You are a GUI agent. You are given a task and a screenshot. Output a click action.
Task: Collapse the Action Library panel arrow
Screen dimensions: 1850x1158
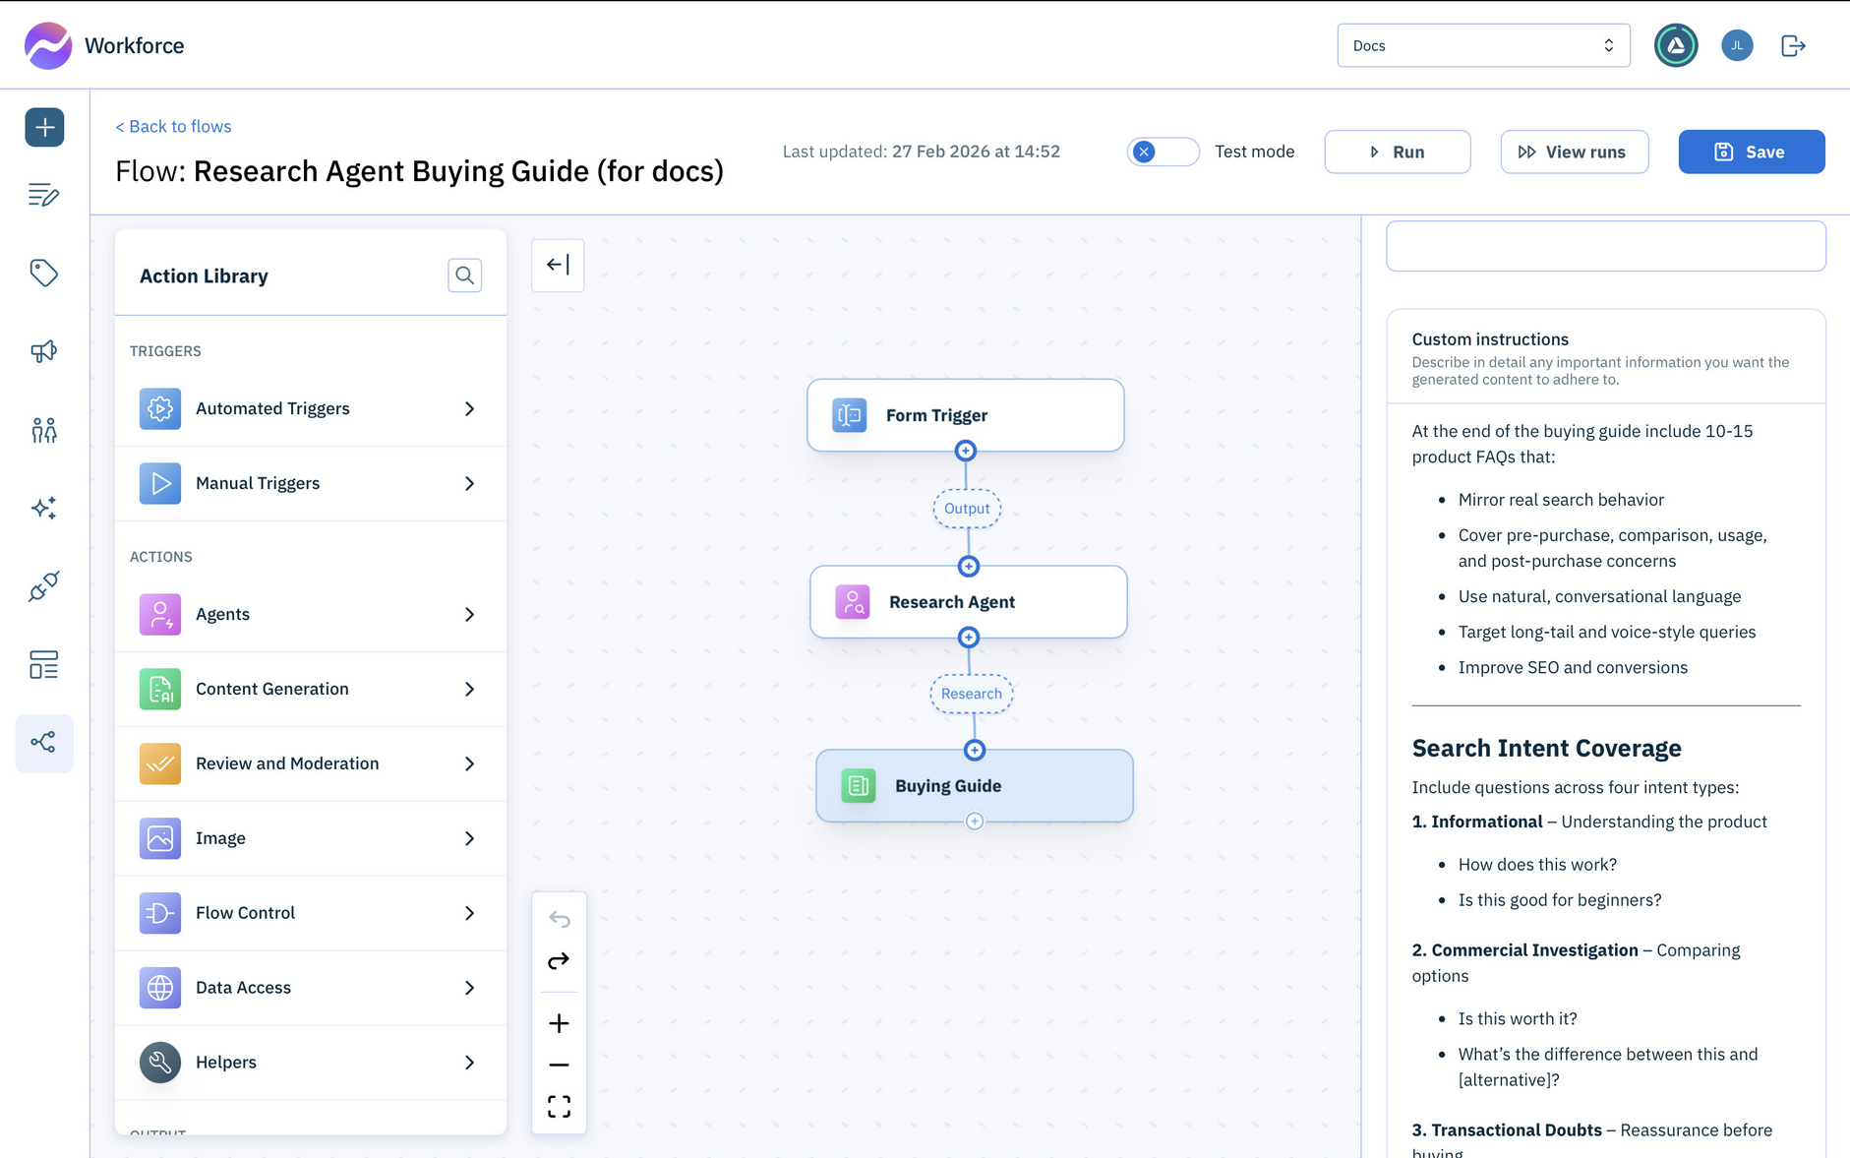click(x=558, y=265)
